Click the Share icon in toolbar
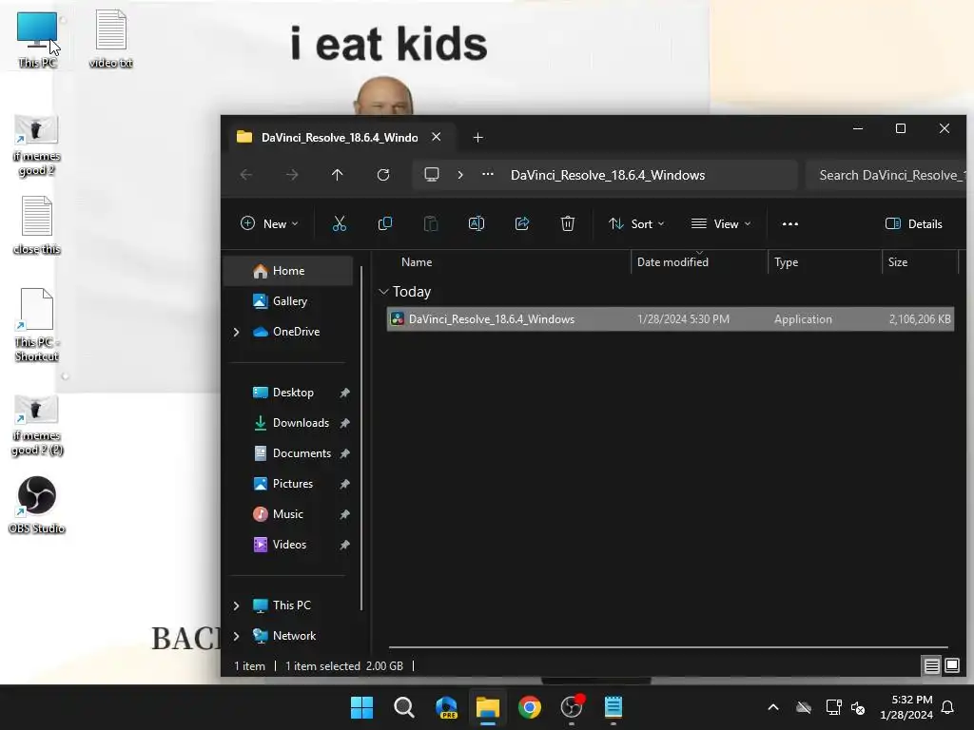Image resolution: width=974 pixels, height=730 pixels. point(522,223)
